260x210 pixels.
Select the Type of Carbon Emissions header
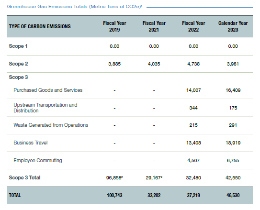[x=40, y=26]
